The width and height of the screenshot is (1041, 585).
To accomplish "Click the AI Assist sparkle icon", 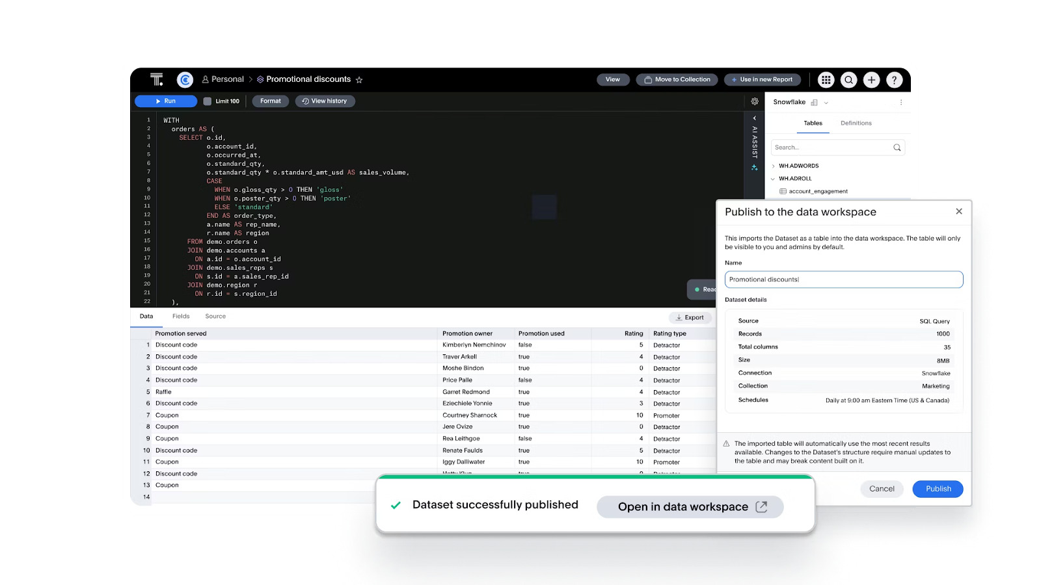I will [x=755, y=168].
